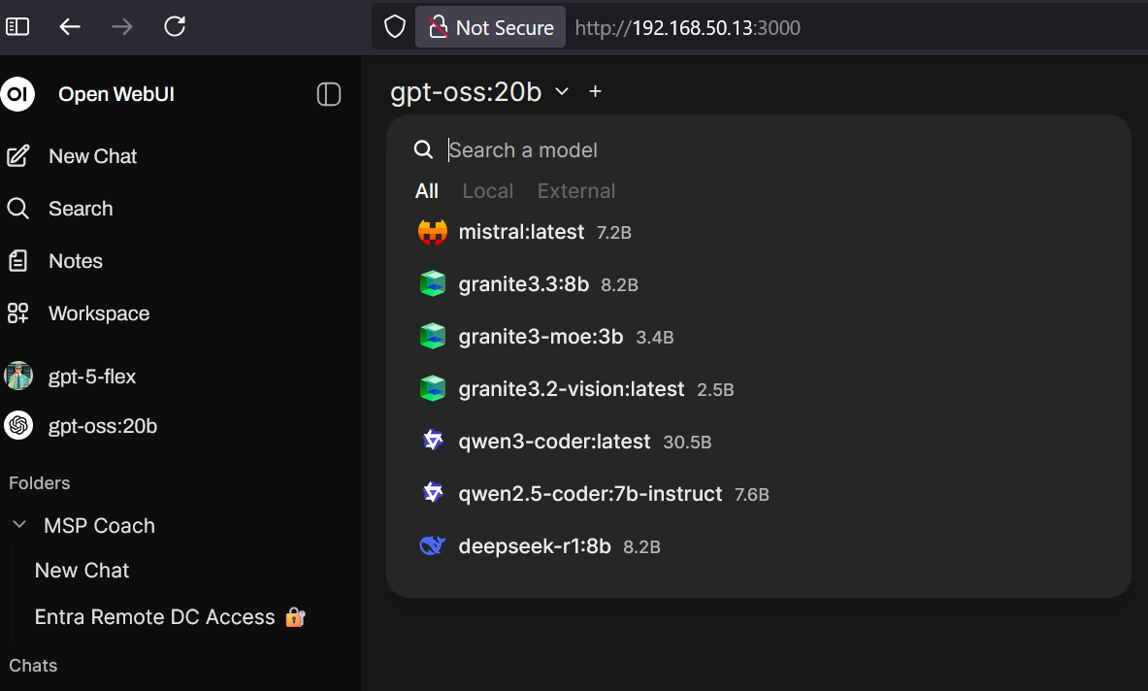Click the granite3.2-vision cube icon
Image resolution: width=1148 pixels, height=691 pixels.
tap(433, 388)
